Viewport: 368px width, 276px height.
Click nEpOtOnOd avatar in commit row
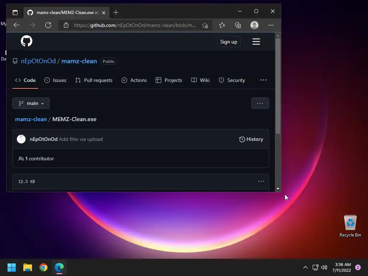[21, 139]
